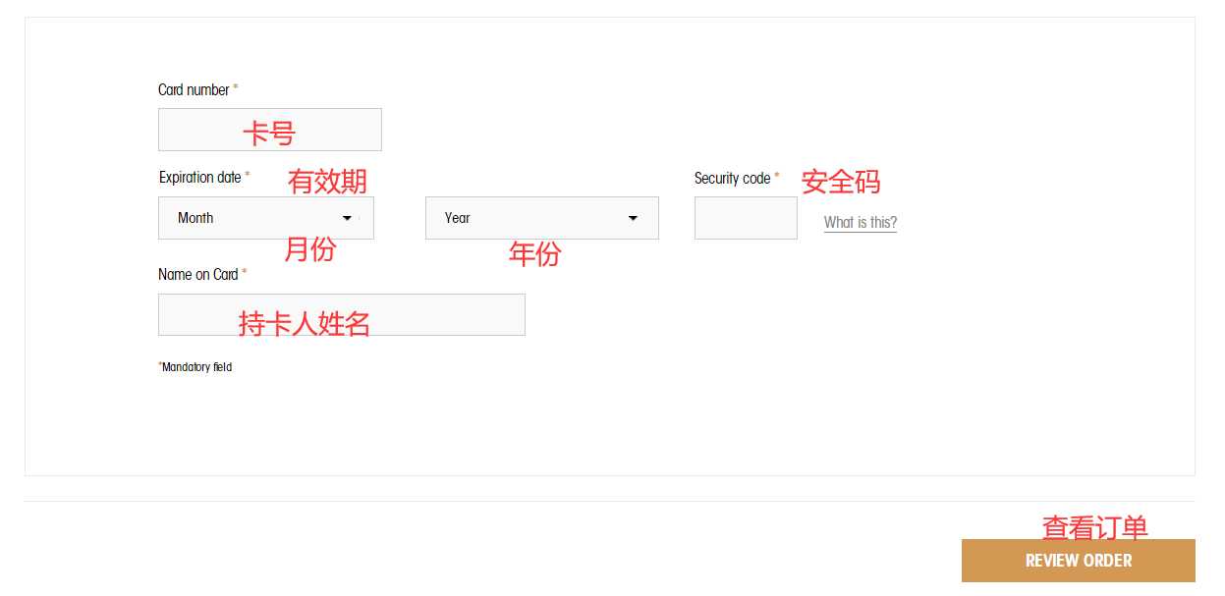The width and height of the screenshot is (1225, 596).
Task: Click the "Name on Card" label
Action: click(x=198, y=275)
